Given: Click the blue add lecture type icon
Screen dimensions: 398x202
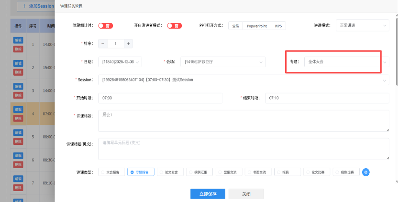Looking at the screenshot, I should point(365,172).
